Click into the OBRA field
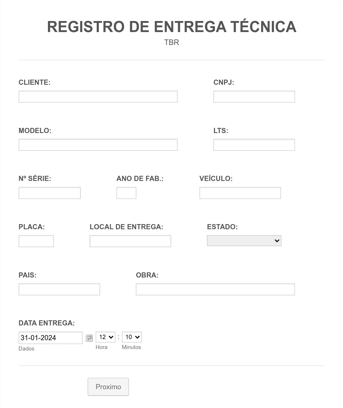The height and width of the screenshot is (408, 343). point(215,289)
